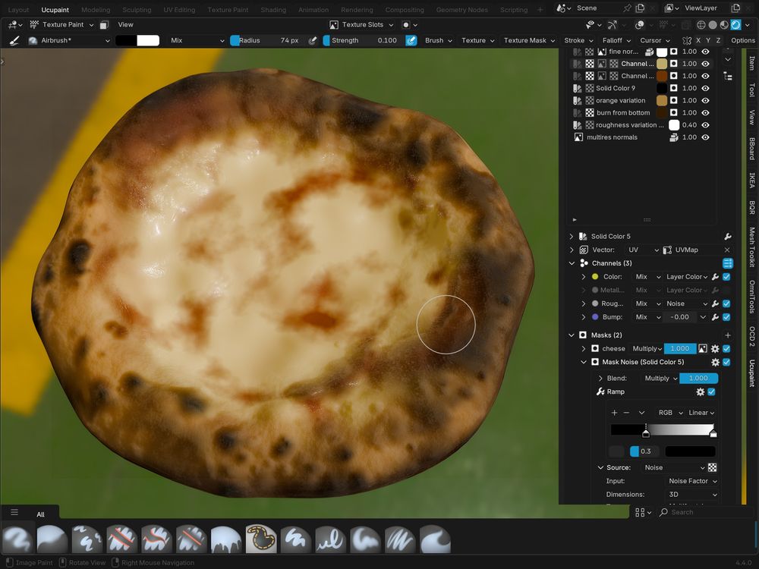The height and width of the screenshot is (569, 759).
Task: Click the overlays toggle icon
Action: click(639, 25)
